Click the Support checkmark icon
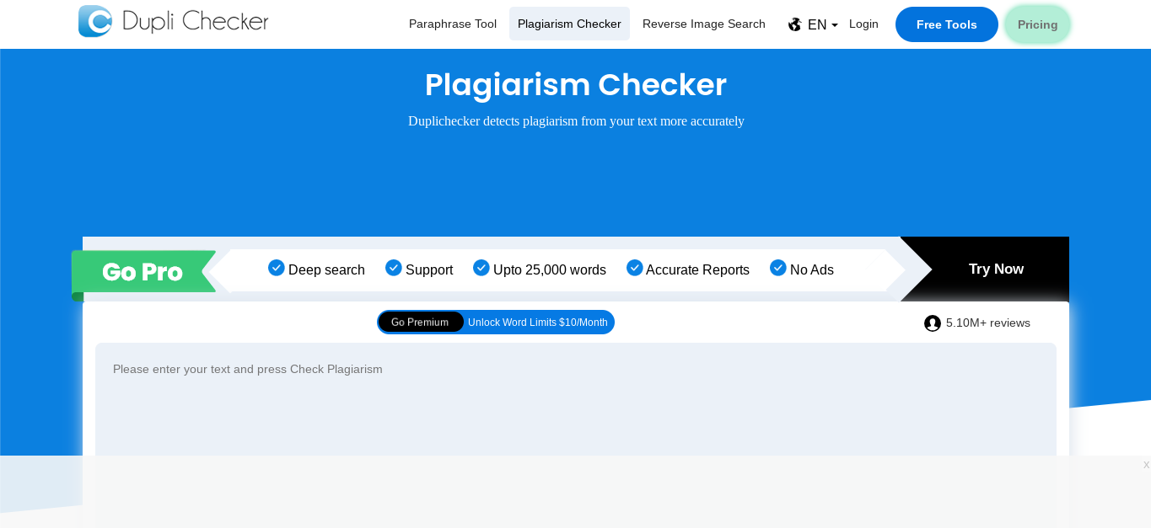Screen dimensions: 1151x528 394,268
